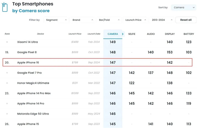Click the blue arrow beside CAMERA column
Screen dimensions: 197x128
[x=122, y=34]
